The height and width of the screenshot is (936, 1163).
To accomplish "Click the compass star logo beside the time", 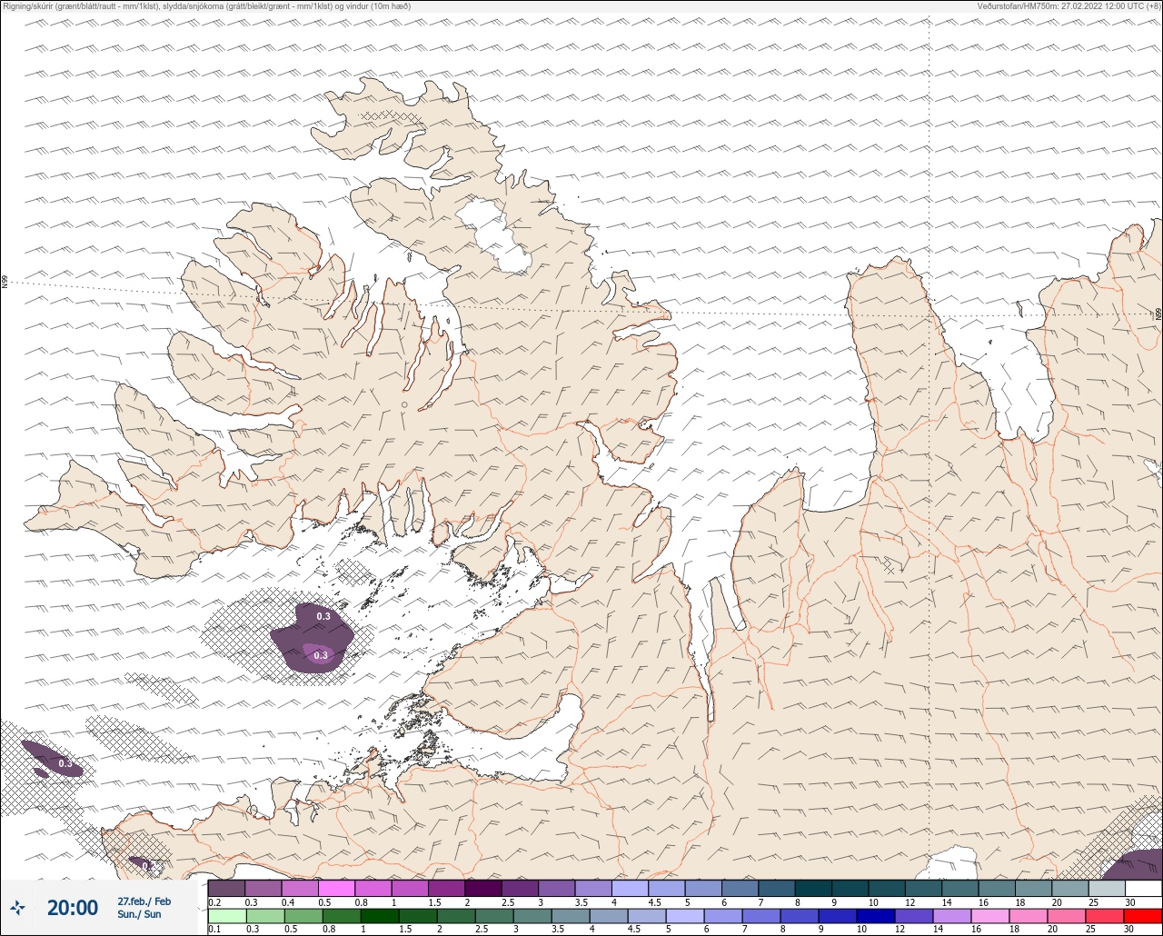I will point(18,907).
